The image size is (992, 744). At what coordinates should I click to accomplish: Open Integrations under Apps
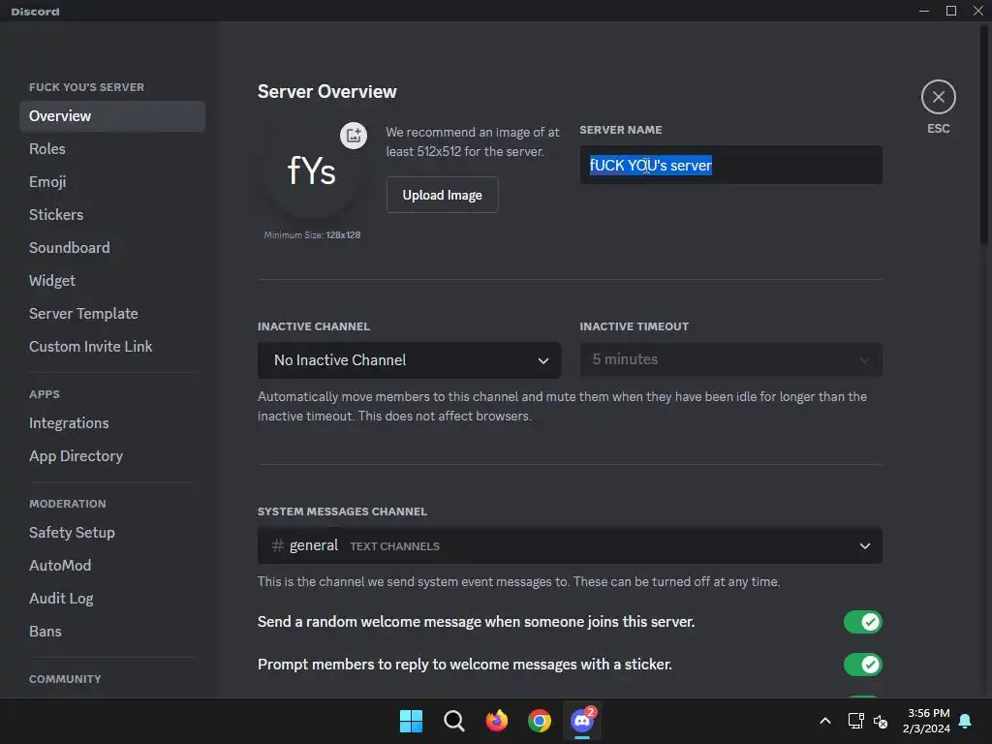coord(112,422)
